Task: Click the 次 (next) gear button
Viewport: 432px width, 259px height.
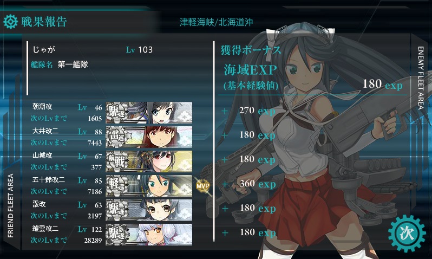Action: coord(407,234)
